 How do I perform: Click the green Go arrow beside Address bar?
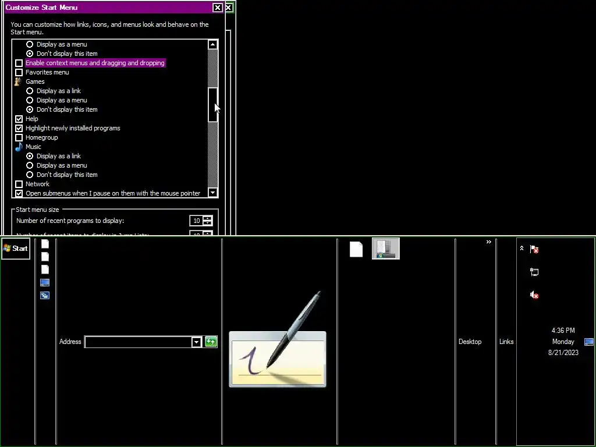point(211,341)
